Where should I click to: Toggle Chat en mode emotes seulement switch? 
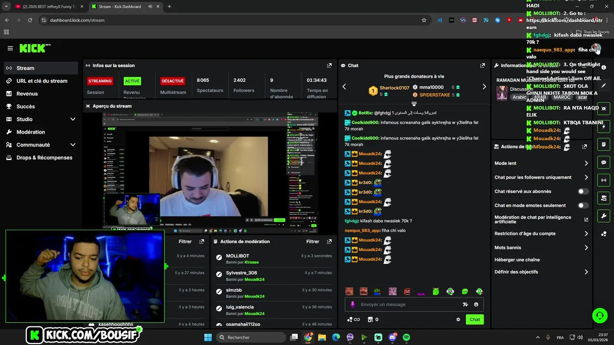[583, 205]
